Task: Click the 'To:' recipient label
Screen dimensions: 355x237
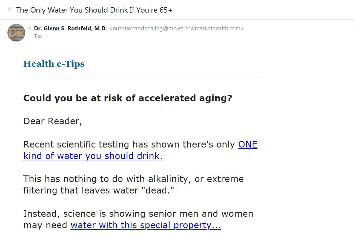Action: click(38, 36)
